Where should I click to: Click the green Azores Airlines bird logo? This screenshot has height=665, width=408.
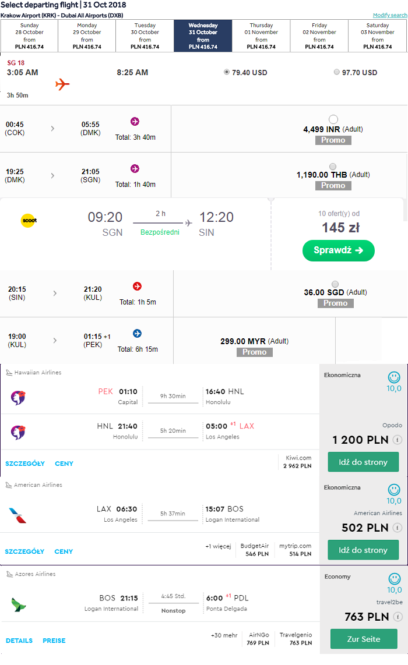click(x=19, y=604)
